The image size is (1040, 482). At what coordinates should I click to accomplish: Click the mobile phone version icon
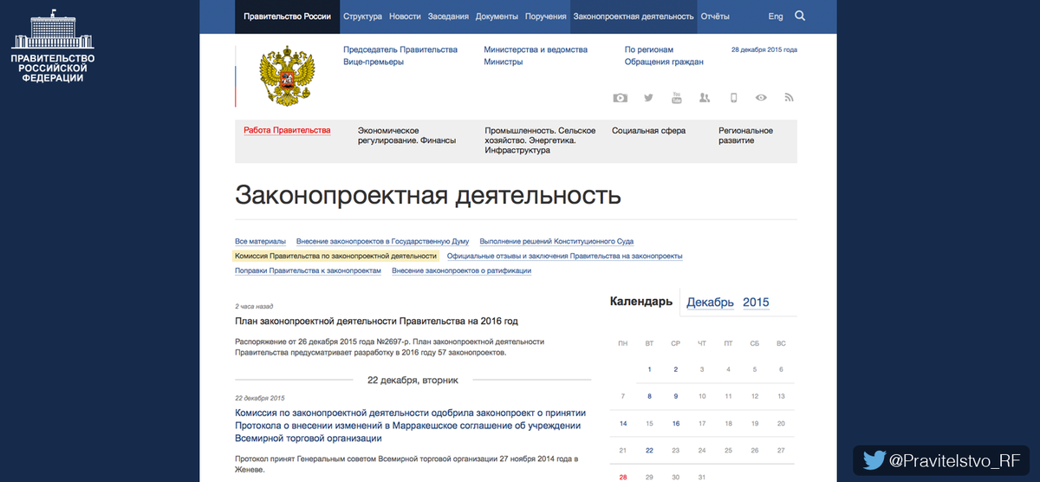[x=732, y=98]
